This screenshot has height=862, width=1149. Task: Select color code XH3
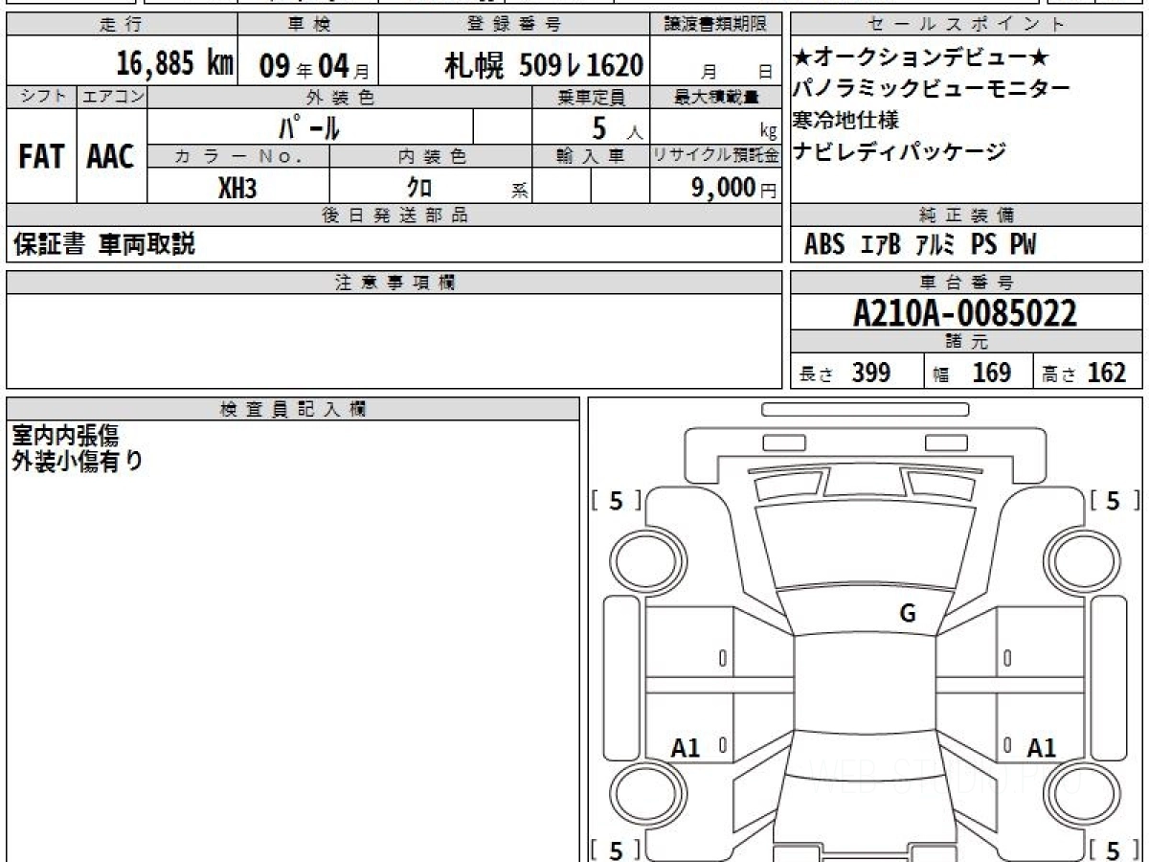(x=237, y=187)
